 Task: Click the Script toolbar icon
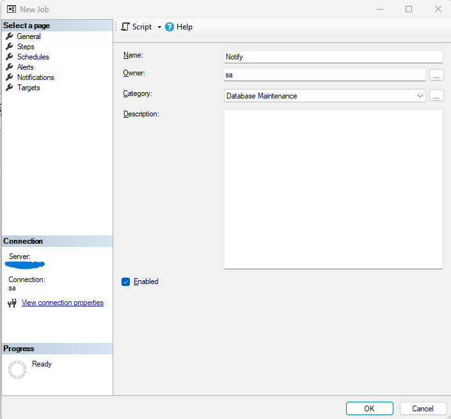coord(125,27)
